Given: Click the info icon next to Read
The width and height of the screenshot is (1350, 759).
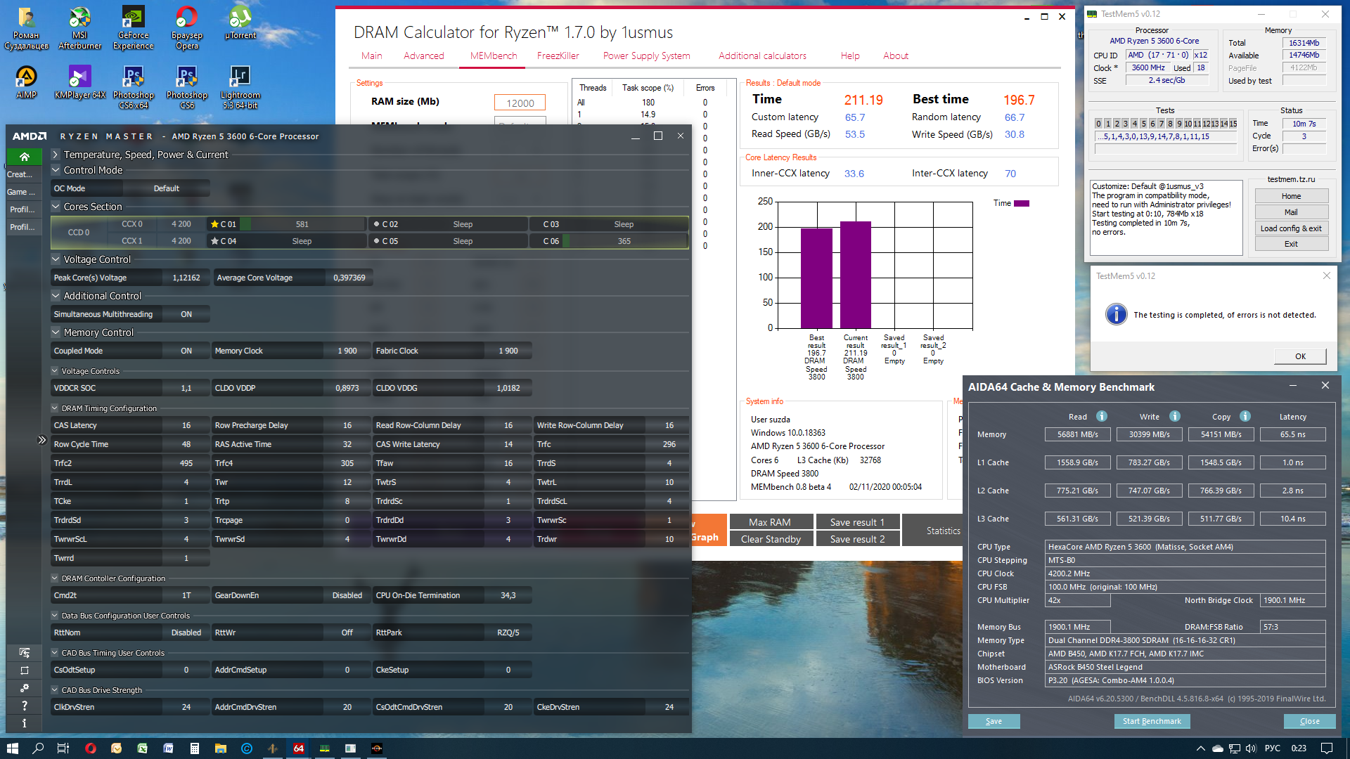Looking at the screenshot, I should 1102,416.
